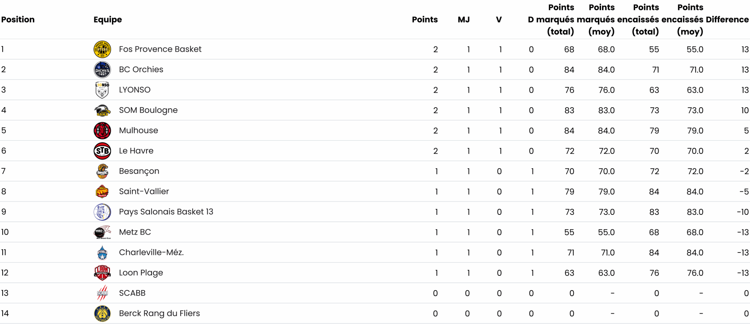Sort by the Difference column header
The image size is (750, 324).
click(x=727, y=20)
